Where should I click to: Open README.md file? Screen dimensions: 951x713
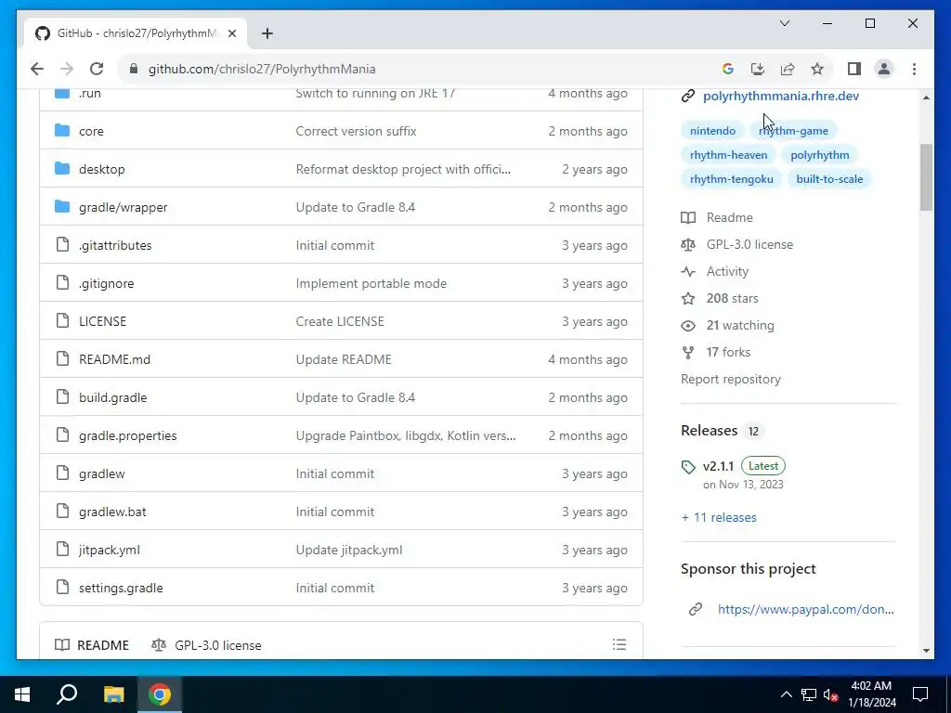pyautogui.click(x=114, y=359)
